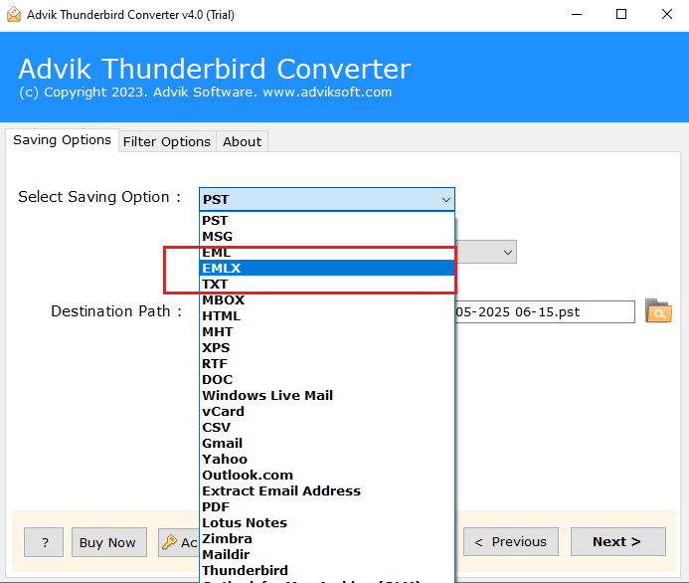Viewport: 689px width, 583px height.
Task: Open the Select Saving Option dropdown arrow
Action: pyautogui.click(x=445, y=200)
